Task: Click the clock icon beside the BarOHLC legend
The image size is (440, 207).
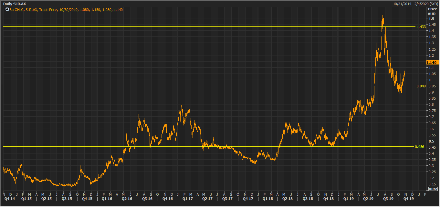Action: click(7, 10)
